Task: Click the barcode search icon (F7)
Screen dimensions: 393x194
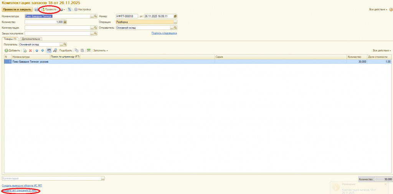Action: point(49,50)
